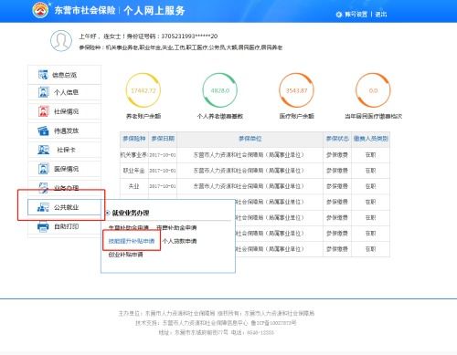Click the 个人养老缴费基数 caption

(x=220, y=116)
